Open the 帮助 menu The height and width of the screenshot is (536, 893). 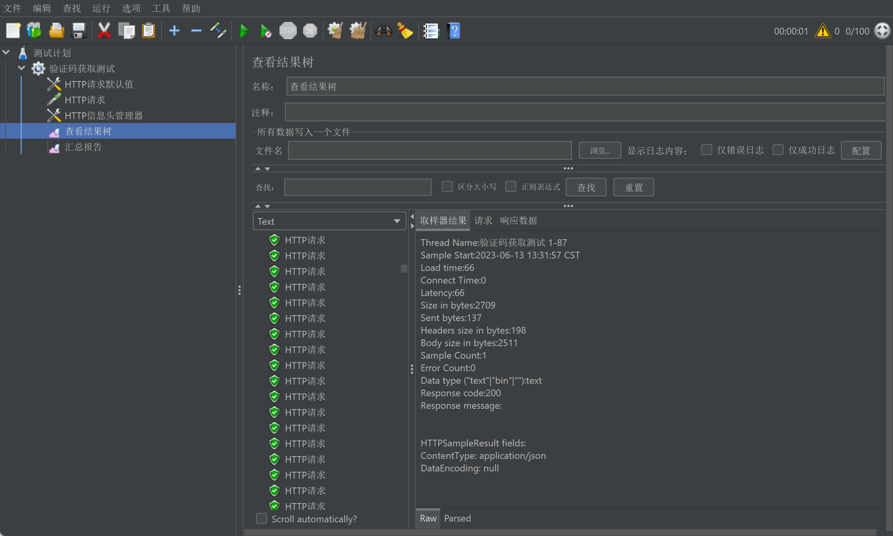pos(191,8)
